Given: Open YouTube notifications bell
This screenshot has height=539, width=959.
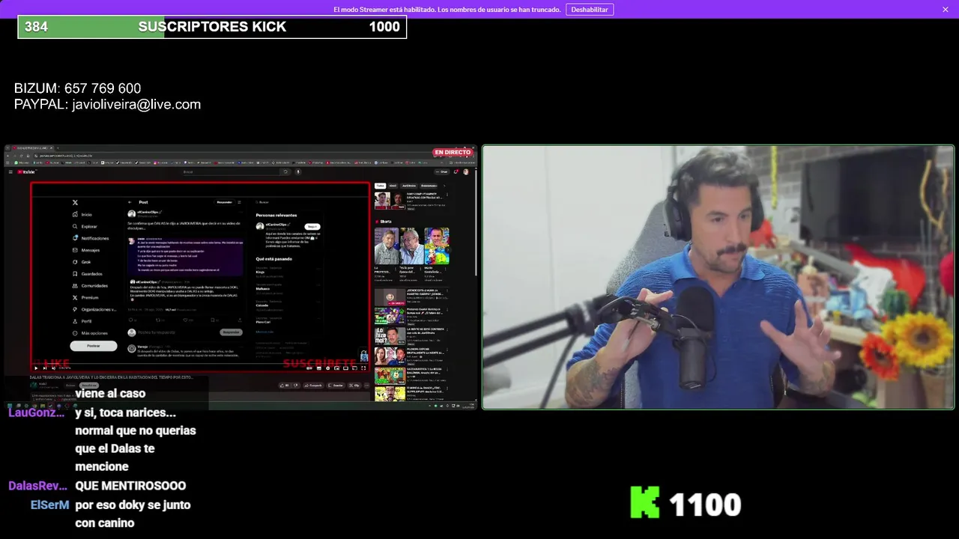Looking at the screenshot, I should tap(456, 171).
